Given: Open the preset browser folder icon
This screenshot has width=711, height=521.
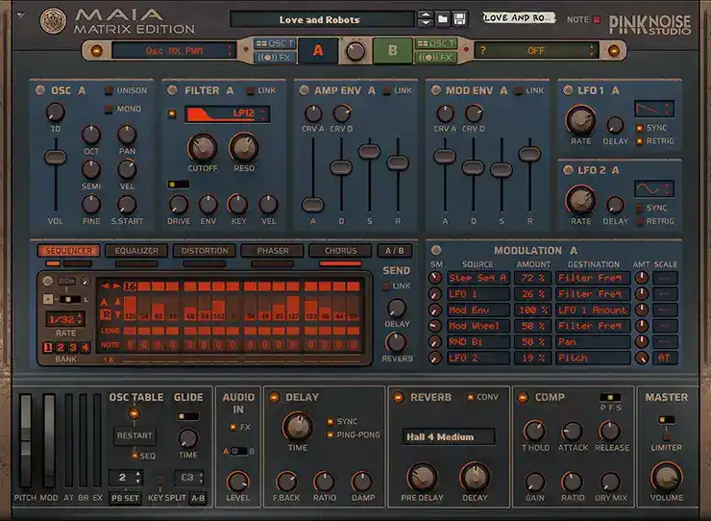Looking at the screenshot, I should [443, 19].
